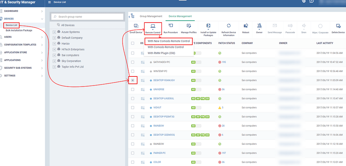Click Refresh Device Information icon

229,26
